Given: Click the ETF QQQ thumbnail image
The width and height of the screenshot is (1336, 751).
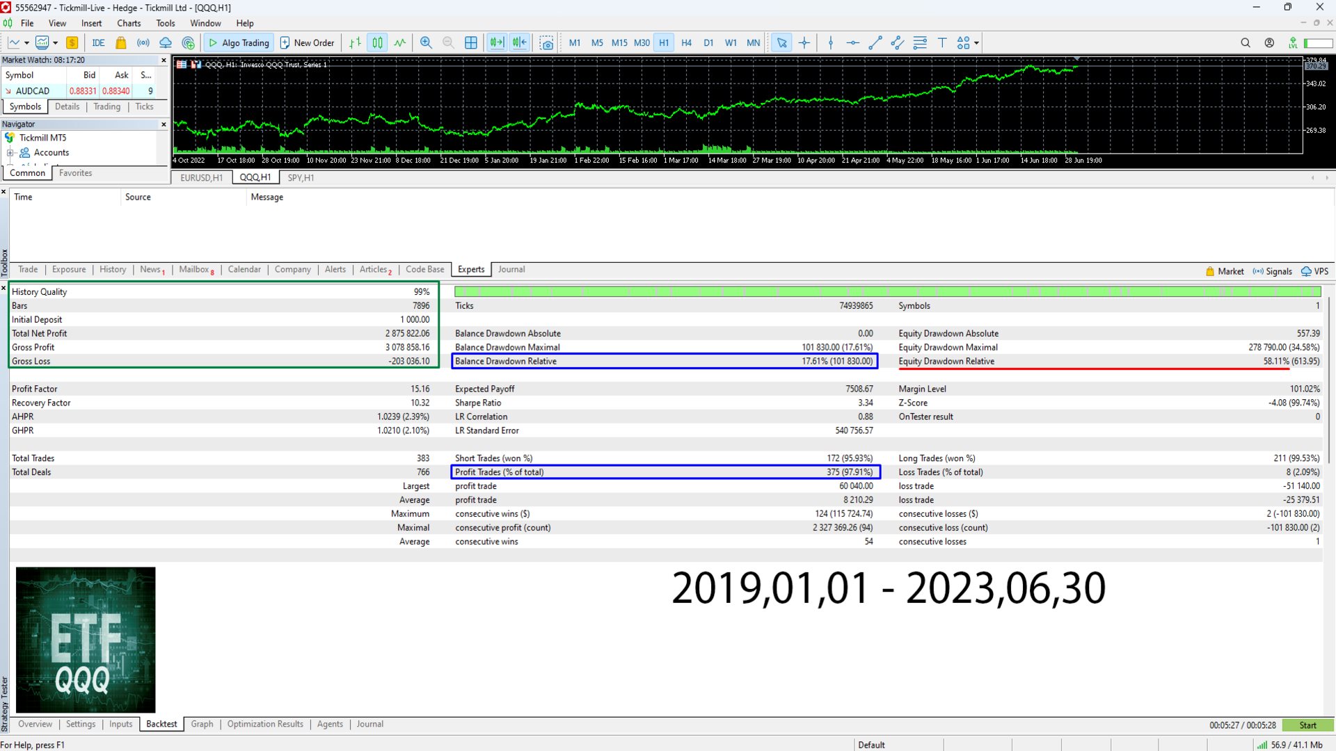Looking at the screenshot, I should [x=86, y=640].
